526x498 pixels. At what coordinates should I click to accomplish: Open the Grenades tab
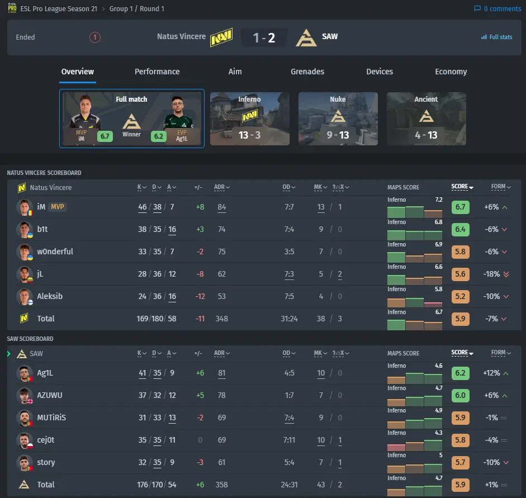(x=307, y=72)
